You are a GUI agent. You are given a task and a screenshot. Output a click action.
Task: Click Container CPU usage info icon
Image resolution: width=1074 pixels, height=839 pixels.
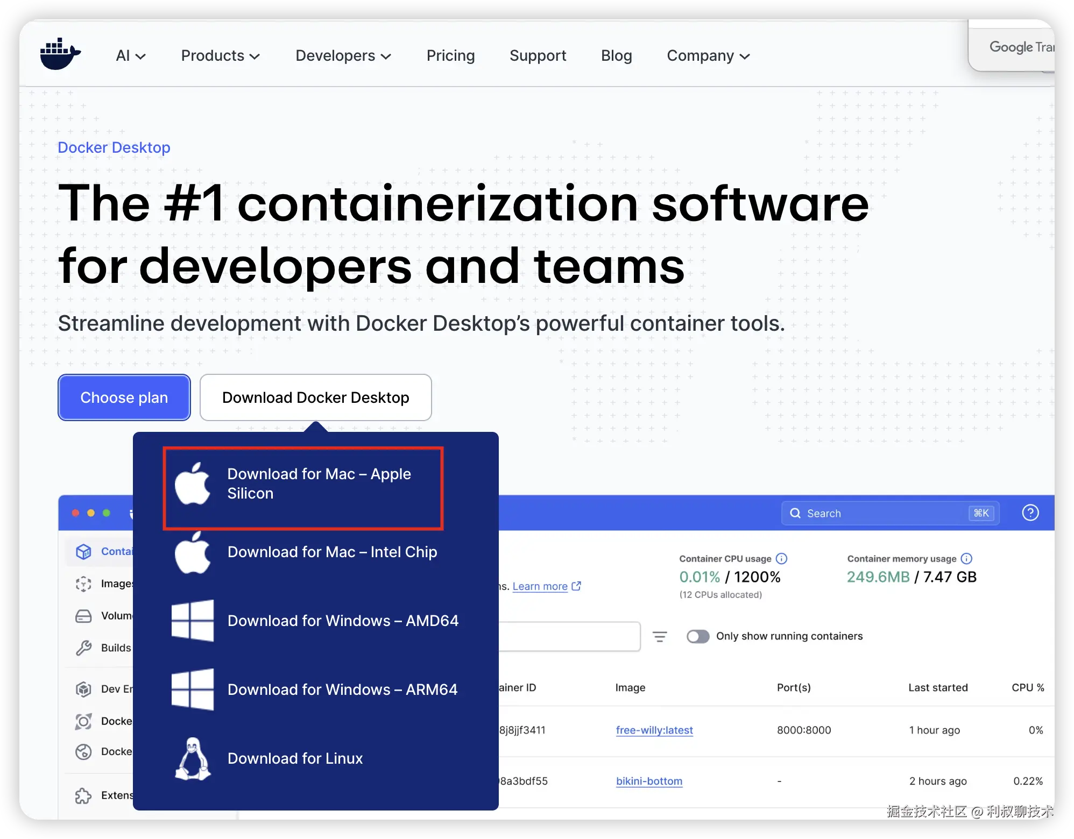pyautogui.click(x=782, y=559)
